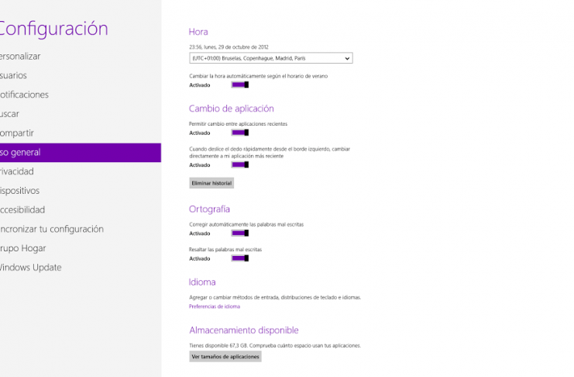The height and width of the screenshot is (377, 574).
Task: Click the Eliminar historial button
Action: point(211,183)
